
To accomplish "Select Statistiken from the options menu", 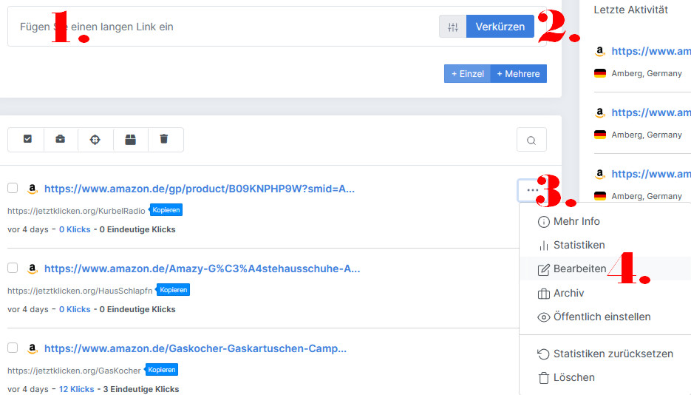I will 579,245.
